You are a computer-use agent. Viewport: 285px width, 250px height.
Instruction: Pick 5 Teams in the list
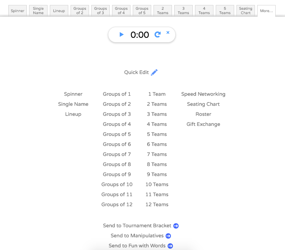pos(157,134)
